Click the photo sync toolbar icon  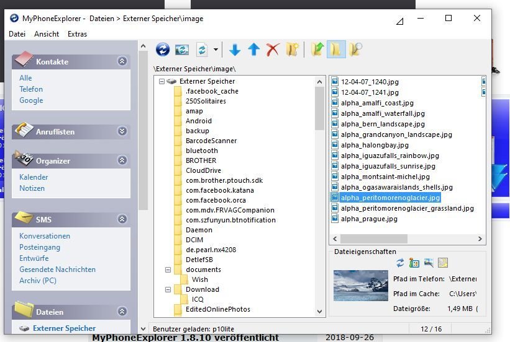pos(182,50)
